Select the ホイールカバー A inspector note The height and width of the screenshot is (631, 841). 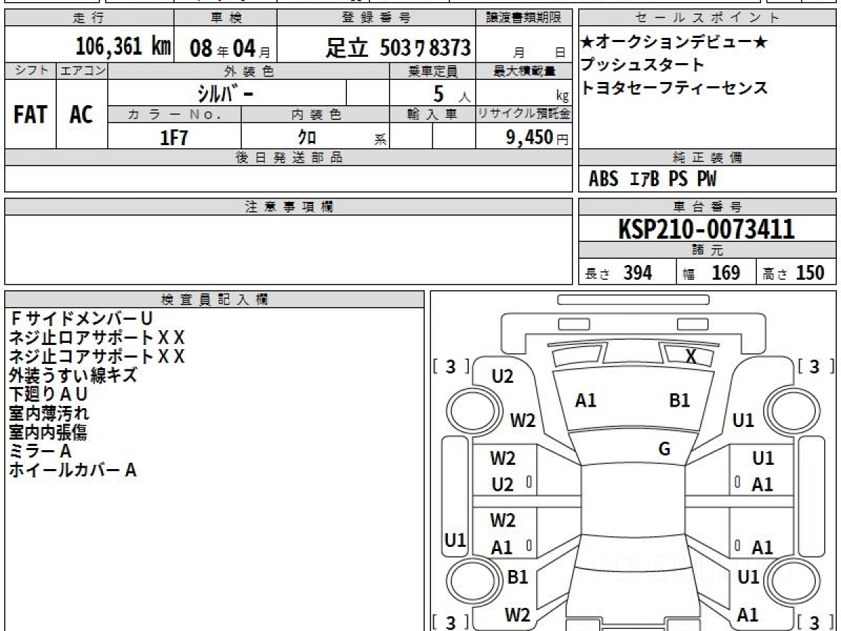click(x=72, y=470)
